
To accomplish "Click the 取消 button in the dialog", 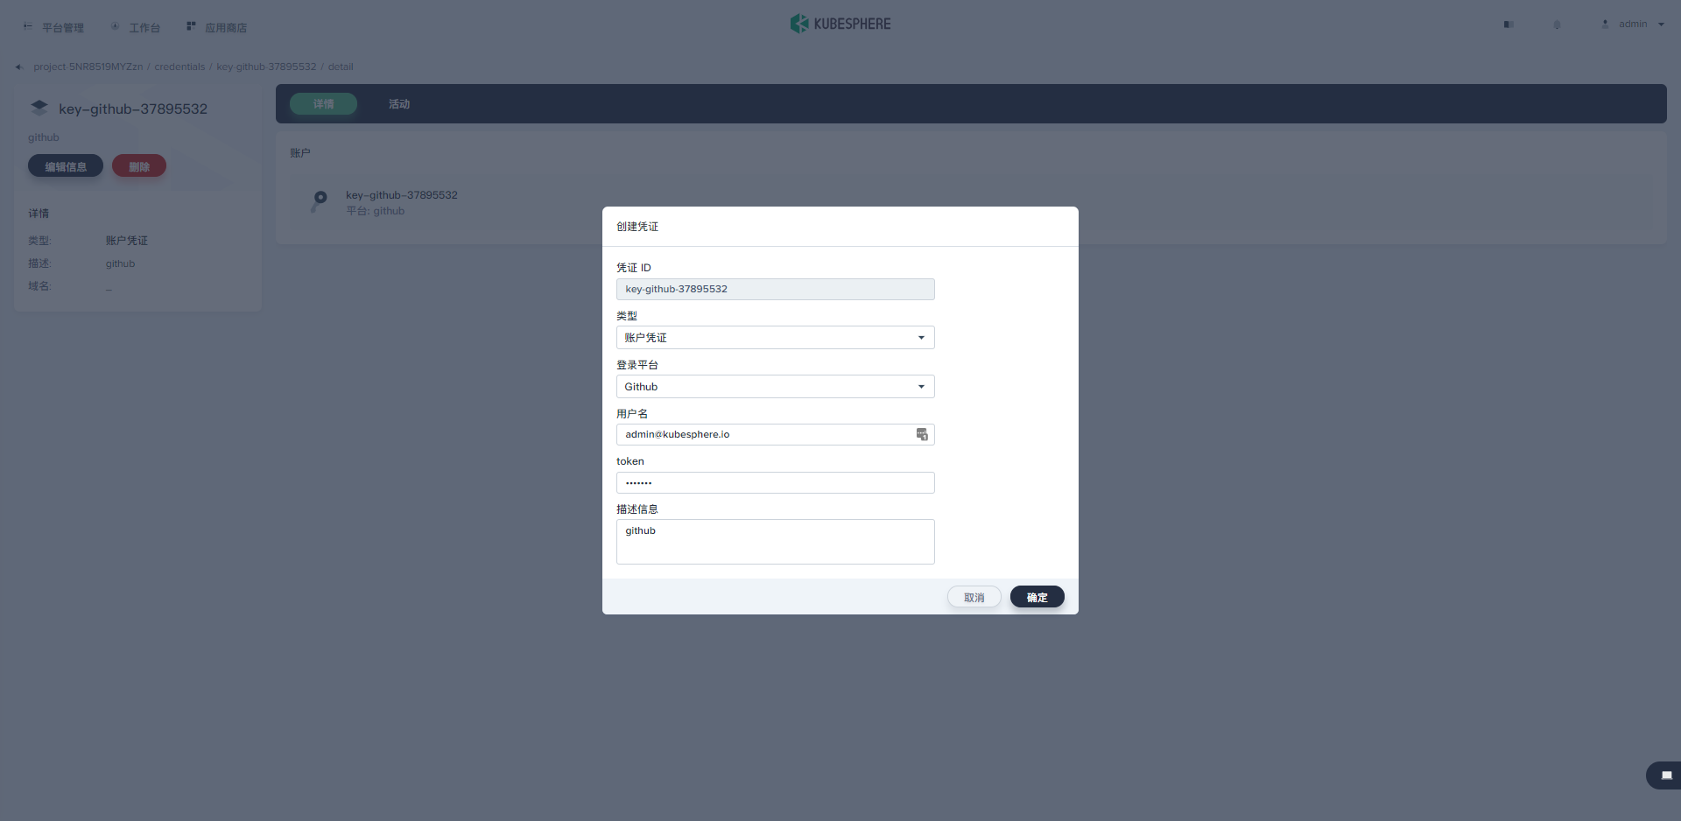I will (x=974, y=597).
